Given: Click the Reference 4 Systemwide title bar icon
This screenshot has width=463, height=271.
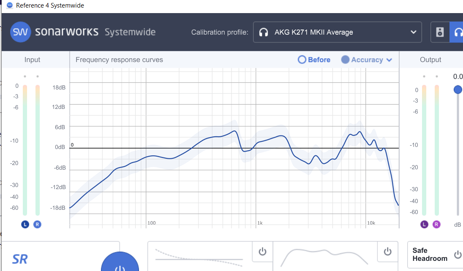Looking at the screenshot, I should coord(9,5).
